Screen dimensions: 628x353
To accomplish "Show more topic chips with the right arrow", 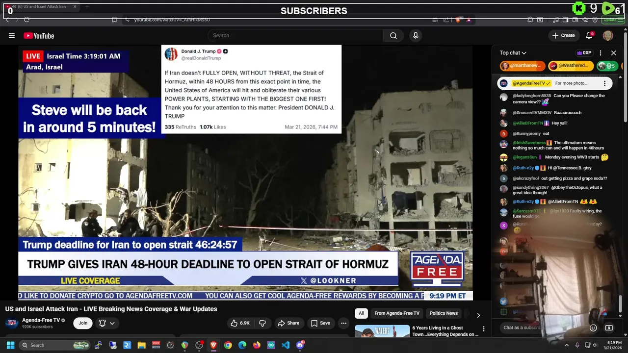I will [478, 315].
